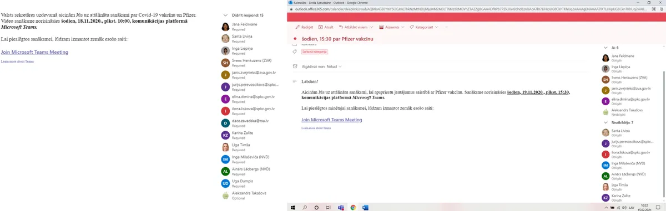The image size is (666, 211).
Task: Select Inga Liepiņa in the Didn't respond list
Action: click(243, 51)
